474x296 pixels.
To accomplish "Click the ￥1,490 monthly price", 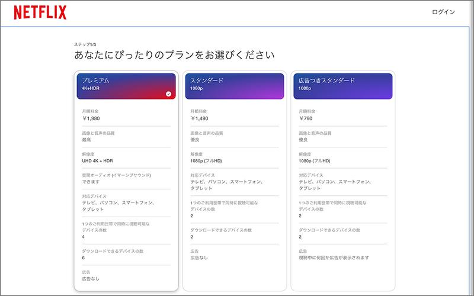I will [x=199, y=118].
